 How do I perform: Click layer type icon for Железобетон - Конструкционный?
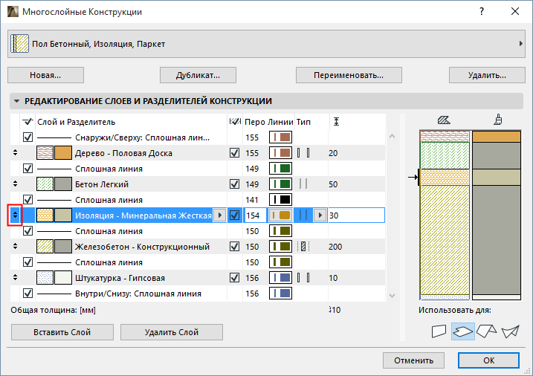303,247
